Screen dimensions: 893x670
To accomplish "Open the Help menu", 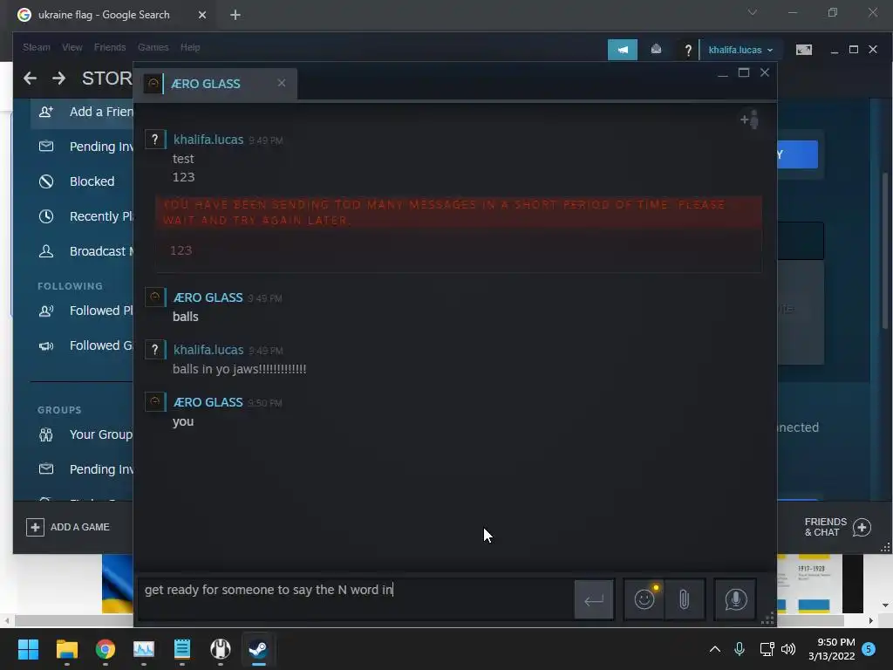I will (190, 47).
